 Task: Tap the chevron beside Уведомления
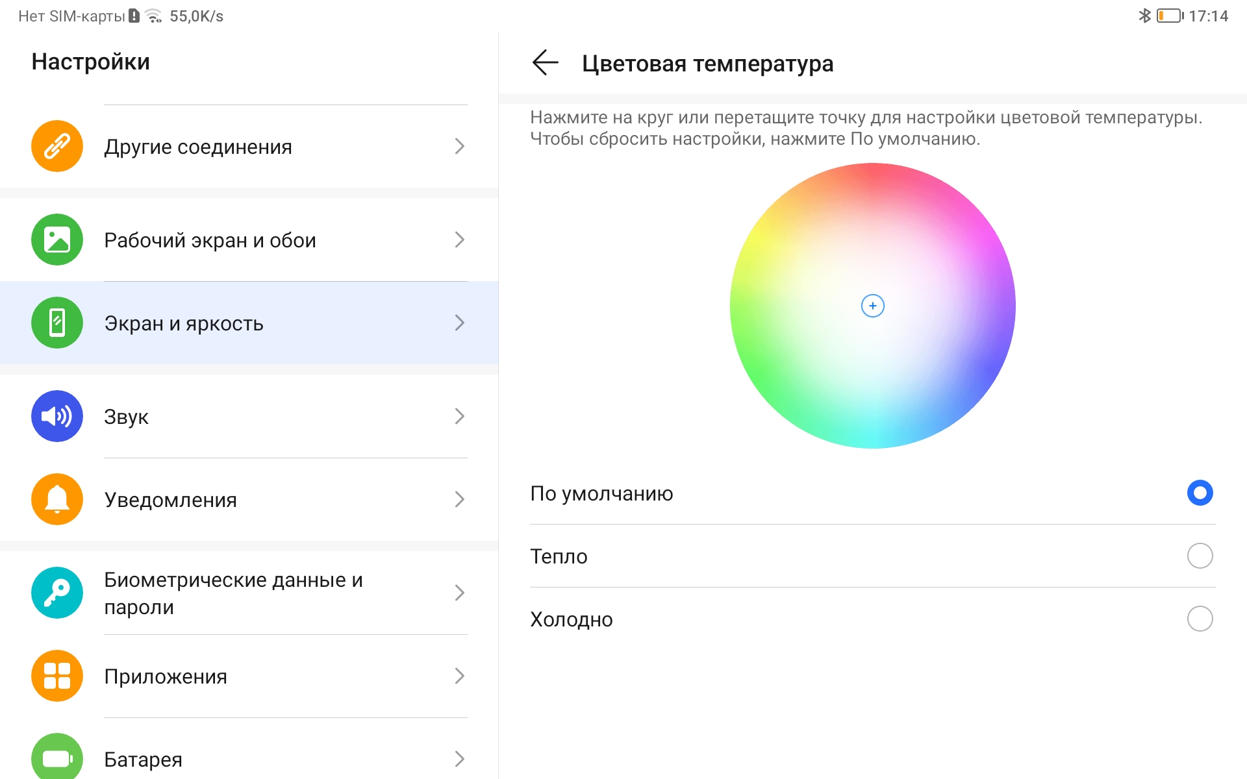pos(460,499)
